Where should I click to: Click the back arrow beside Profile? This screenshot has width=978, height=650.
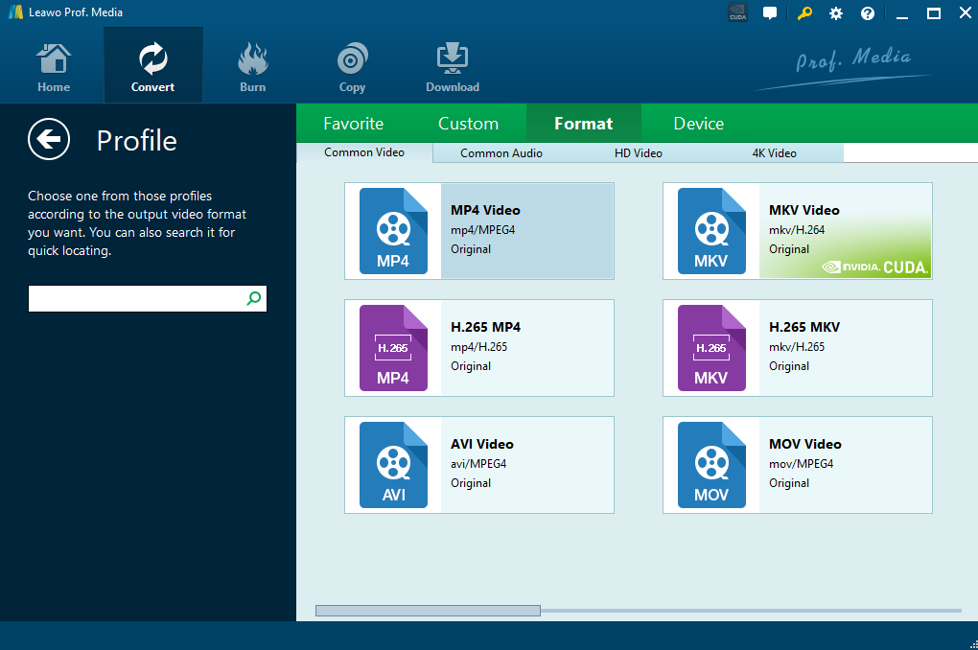(49, 140)
